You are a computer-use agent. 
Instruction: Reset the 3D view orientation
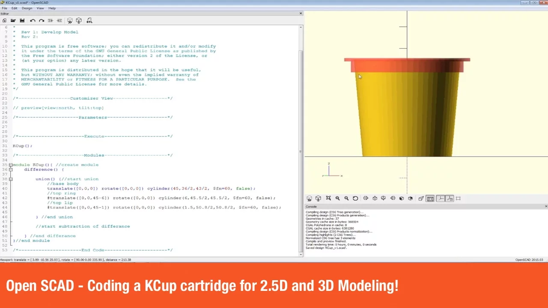[355, 198]
